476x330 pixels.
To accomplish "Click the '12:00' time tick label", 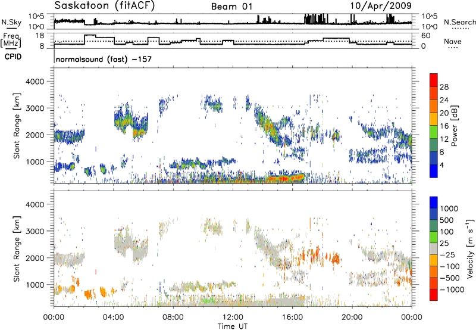I will pos(233,317).
